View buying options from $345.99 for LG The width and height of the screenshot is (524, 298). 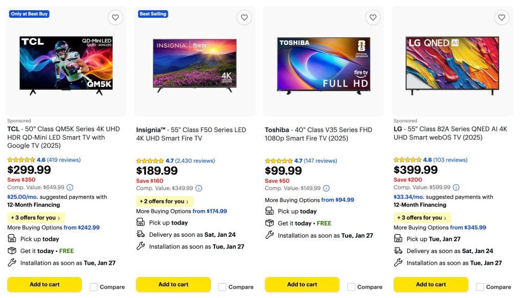coord(468,228)
